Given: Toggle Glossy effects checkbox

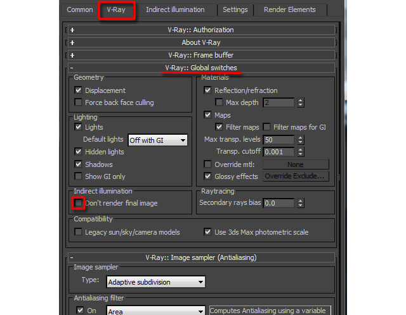Looking at the screenshot, I should pos(207,176).
